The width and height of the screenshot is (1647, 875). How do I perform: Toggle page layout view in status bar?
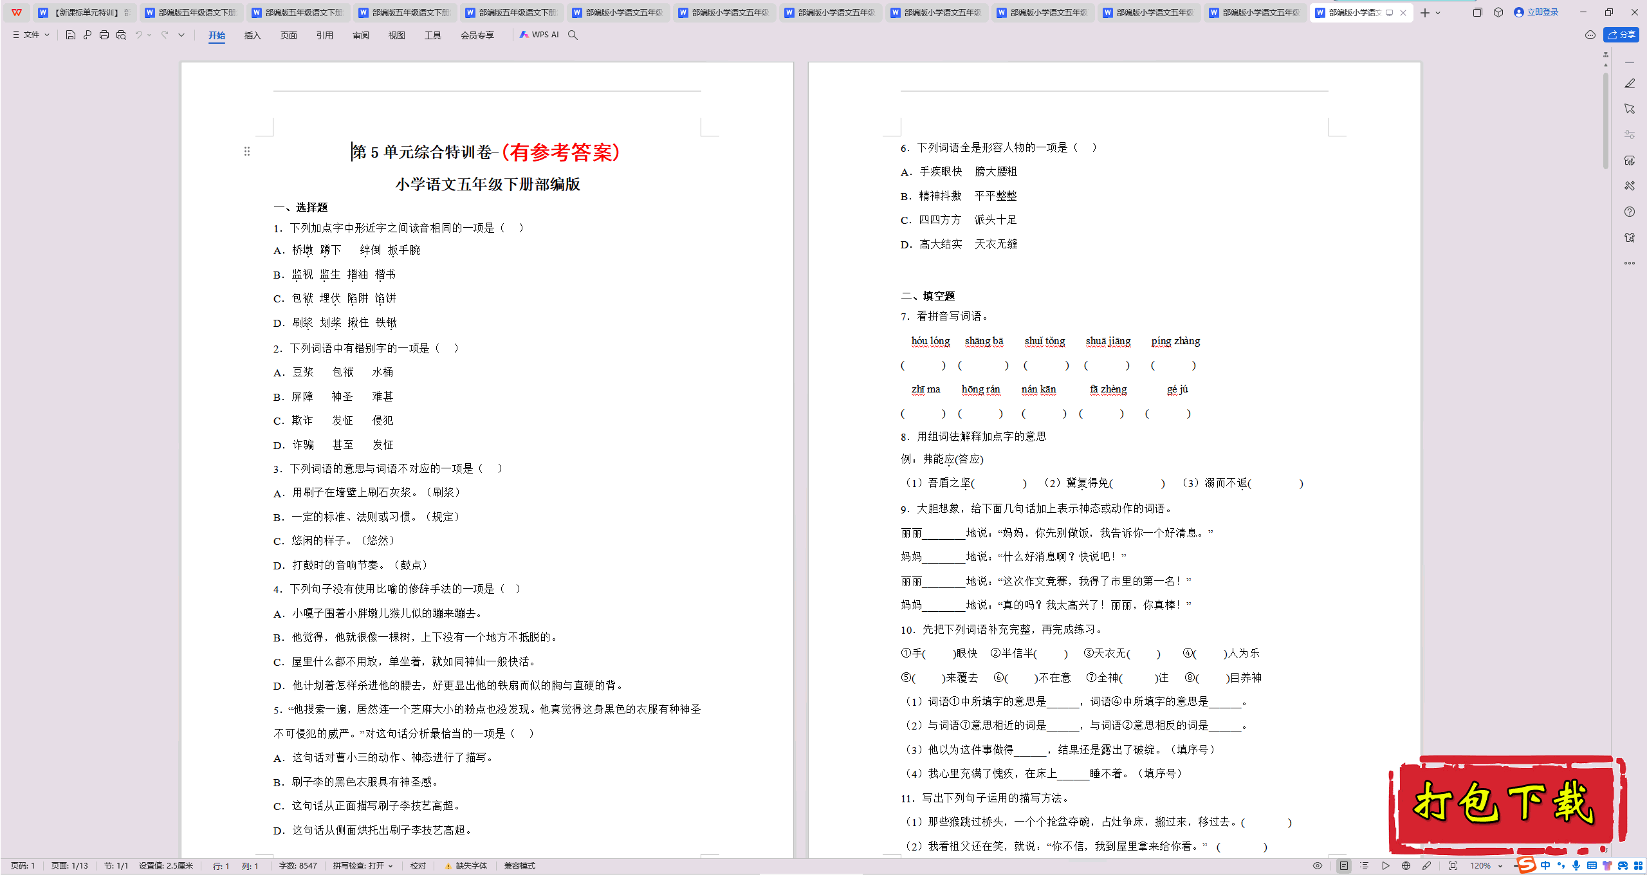[1344, 866]
